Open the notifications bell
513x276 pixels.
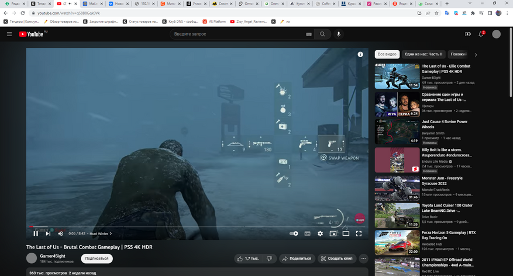tap(481, 34)
